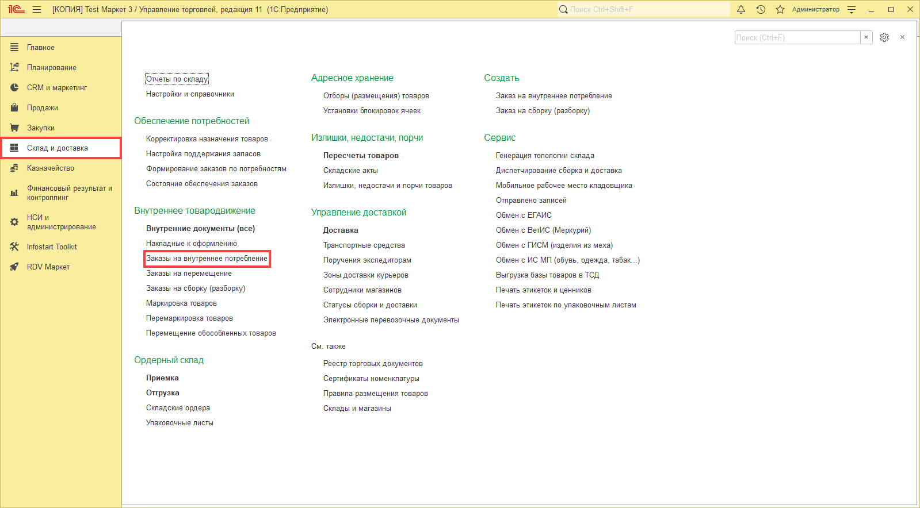
Task: Clear the section search field with the x button
Action: tap(866, 37)
